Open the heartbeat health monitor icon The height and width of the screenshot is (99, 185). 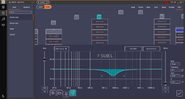tap(3, 25)
